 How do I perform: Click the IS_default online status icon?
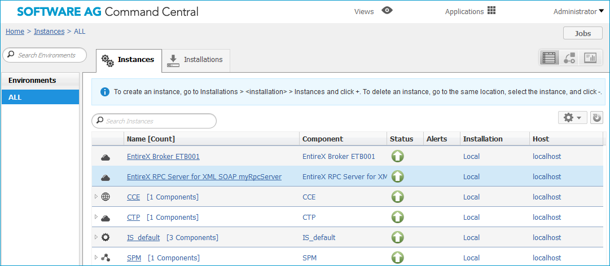point(397,237)
